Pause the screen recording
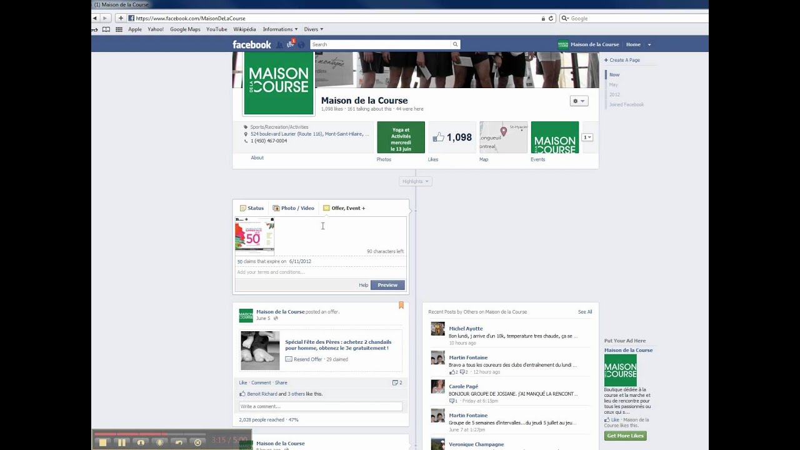This screenshot has height=450, width=800. [122, 442]
